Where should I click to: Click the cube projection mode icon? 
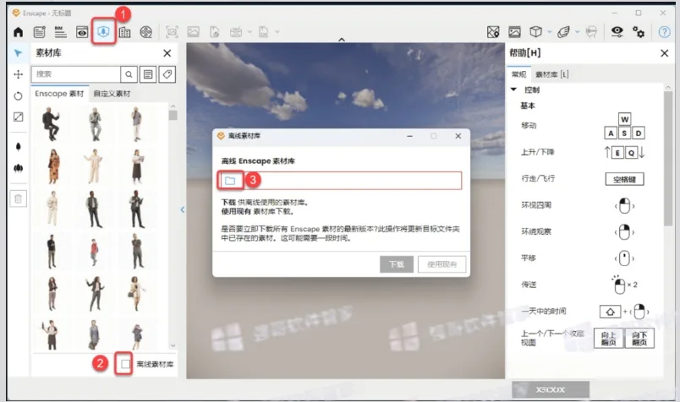536,31
